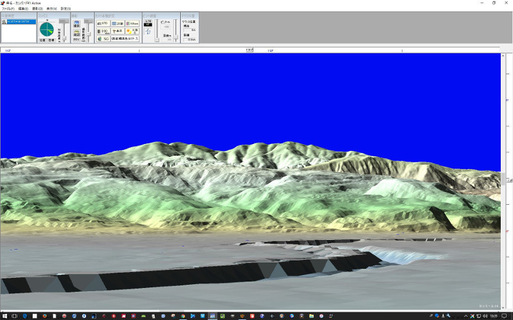513x320 pixels.
Task: Launch Edge browser from the taskbar
Action: 25,316
